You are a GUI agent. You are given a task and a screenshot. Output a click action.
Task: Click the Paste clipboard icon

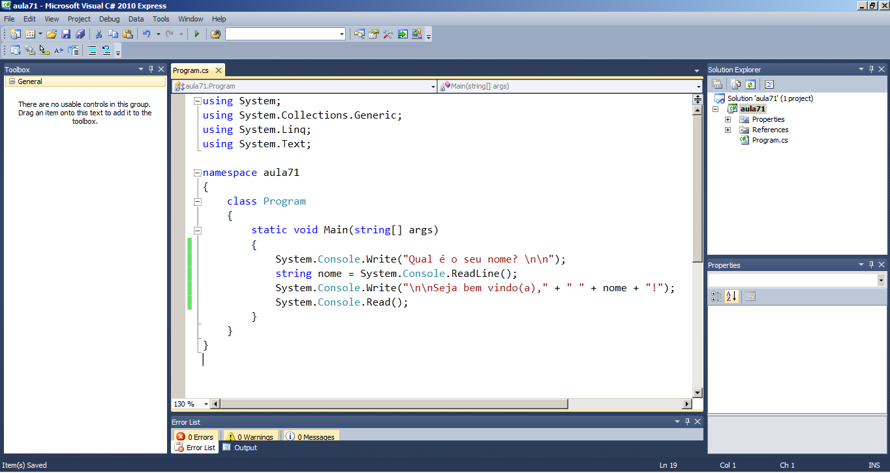(127, 34)
